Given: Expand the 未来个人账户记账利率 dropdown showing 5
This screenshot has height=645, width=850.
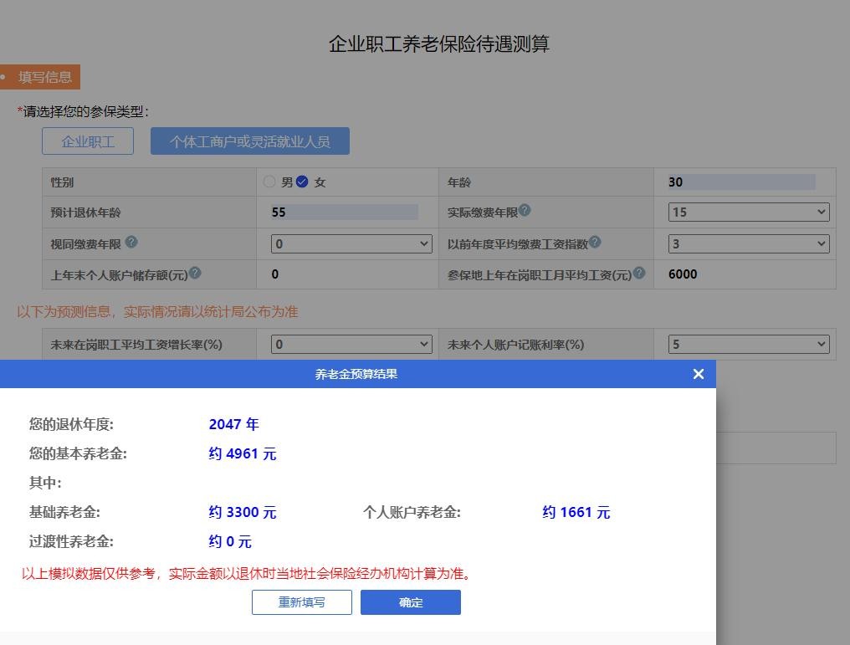Looking at the screenshot, I should click(746, 344).
